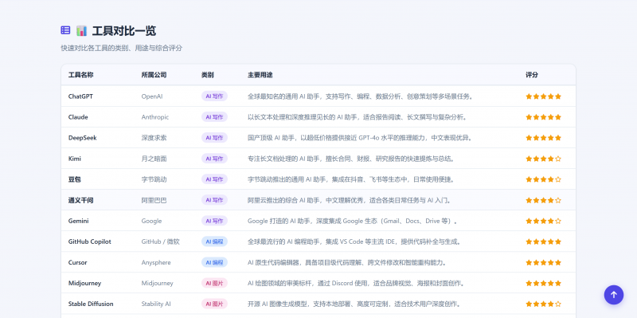Click the AI 编程 tag in GitHub Copilot row
The height and width of the screenshot is (318, 637).
214,241
